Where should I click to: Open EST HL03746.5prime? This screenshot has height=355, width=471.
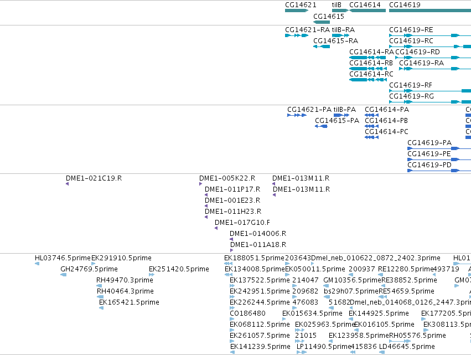pyautogui.click(x=37, y=264)
